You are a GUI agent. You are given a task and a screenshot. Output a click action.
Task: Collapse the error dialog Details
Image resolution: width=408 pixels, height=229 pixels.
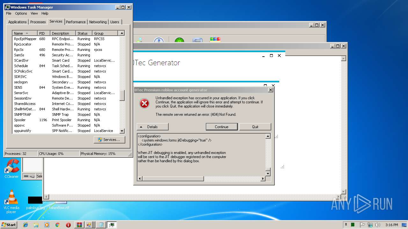(x=153, y=127)
